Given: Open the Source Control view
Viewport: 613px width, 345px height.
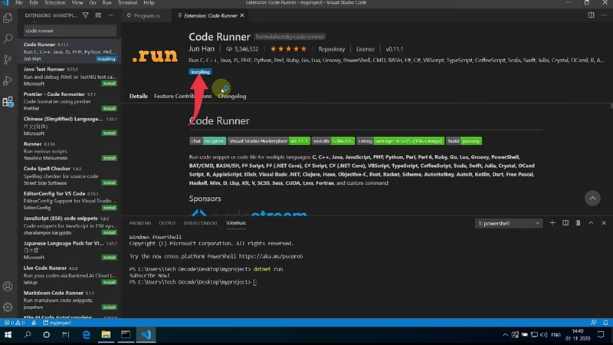Looking at the screenshot, I should click(x=8, y=59).
